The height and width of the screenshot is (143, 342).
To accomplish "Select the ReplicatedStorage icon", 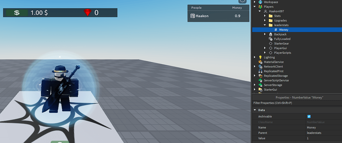I will point(260,76).
